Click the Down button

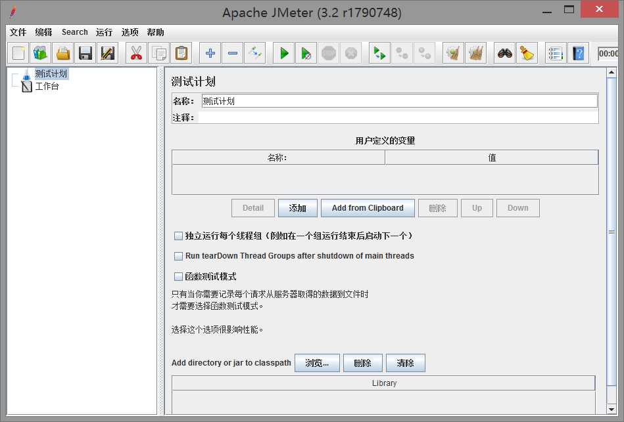click(x=518, y=208)
